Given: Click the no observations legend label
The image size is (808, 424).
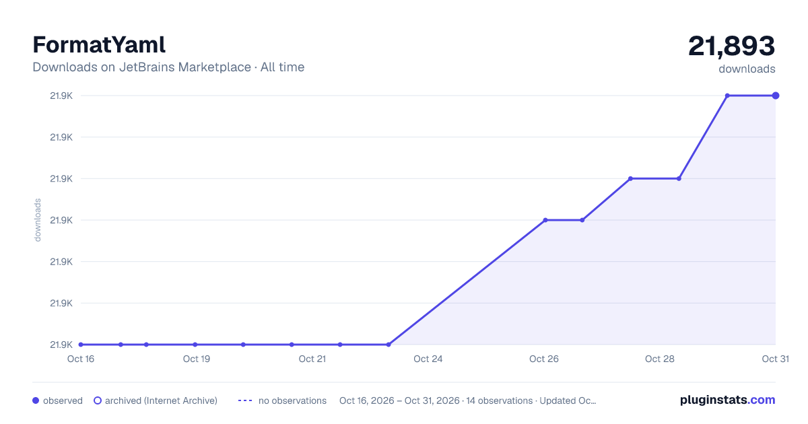Looking at the screenshot, I should point(292,400).
